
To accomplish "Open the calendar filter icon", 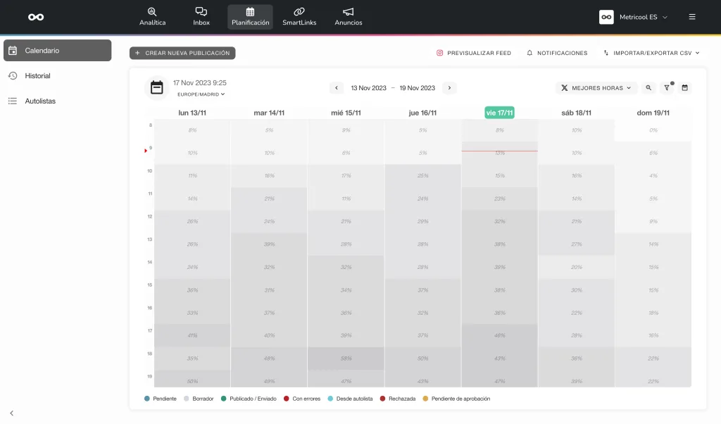I will (667, 88).
